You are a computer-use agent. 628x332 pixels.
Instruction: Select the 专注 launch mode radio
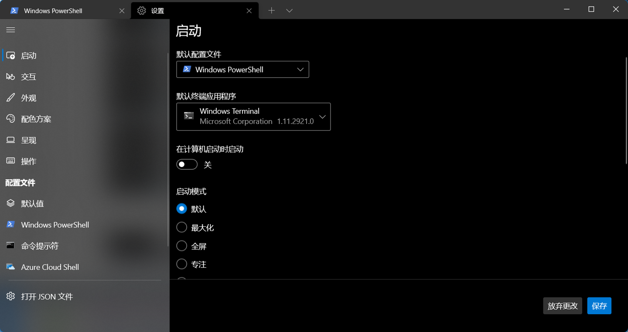(x=181, y=264)
